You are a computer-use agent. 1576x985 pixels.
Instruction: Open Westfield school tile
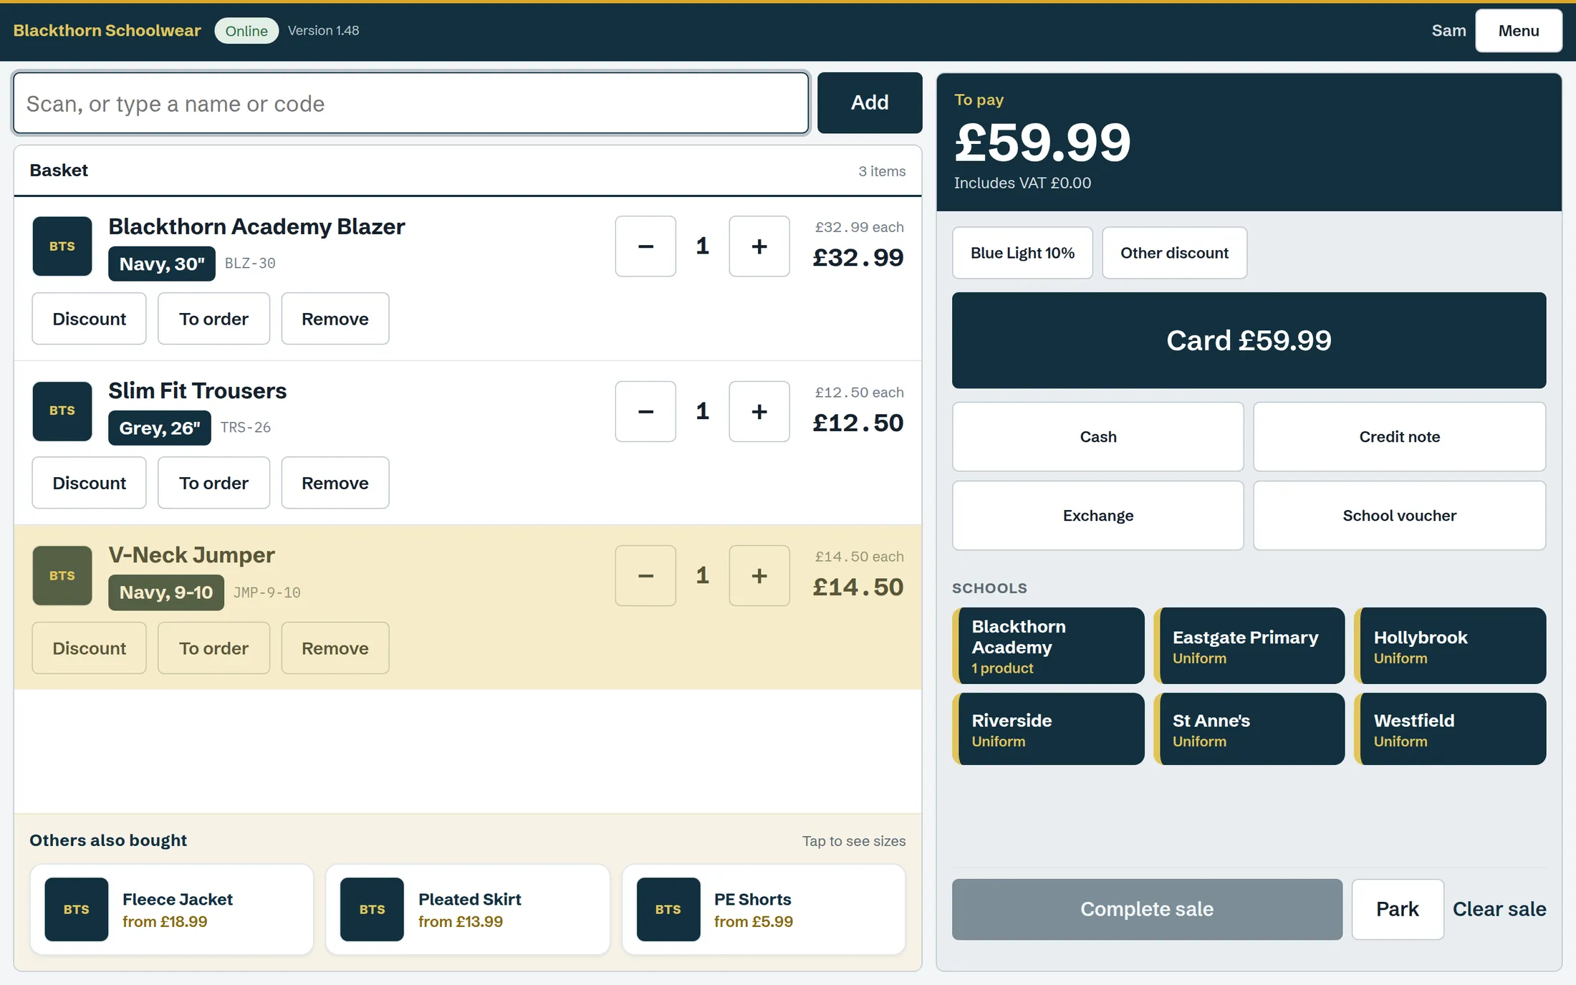pos(1450,729)
